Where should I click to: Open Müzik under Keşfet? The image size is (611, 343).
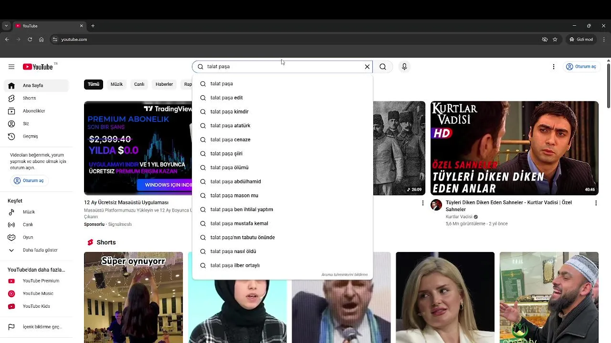(36, 212)
